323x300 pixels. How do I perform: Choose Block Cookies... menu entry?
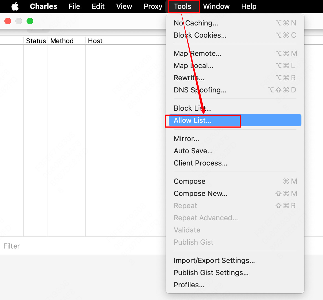[x=235, y=35]
